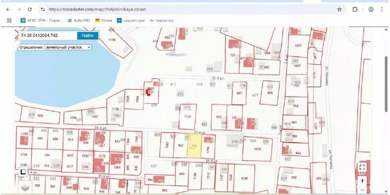Image resolution: width=390 pixels, height=195 pixels.
Task: Bookmark this page with the star icon
Action: [339, 9]
